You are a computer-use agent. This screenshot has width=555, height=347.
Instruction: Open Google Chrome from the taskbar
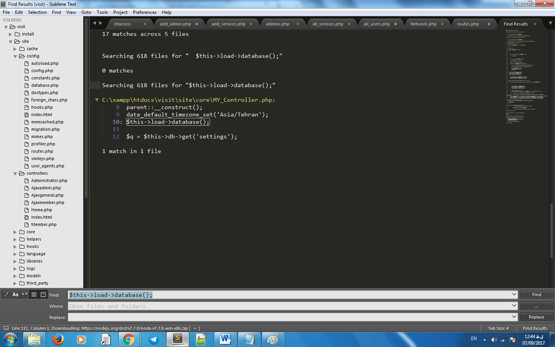pos(129,339)
